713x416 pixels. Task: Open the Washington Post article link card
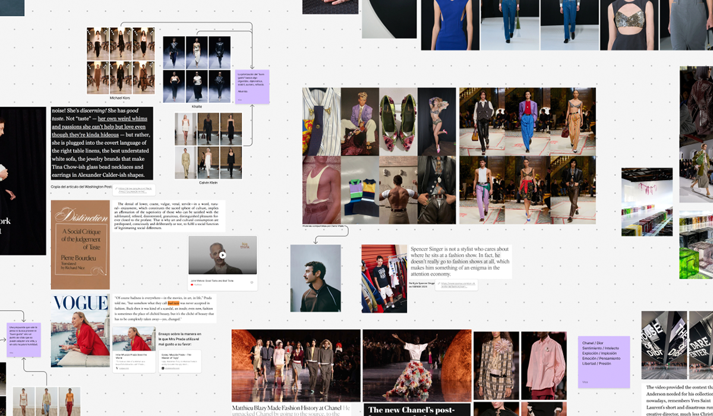tap(134, 189)
